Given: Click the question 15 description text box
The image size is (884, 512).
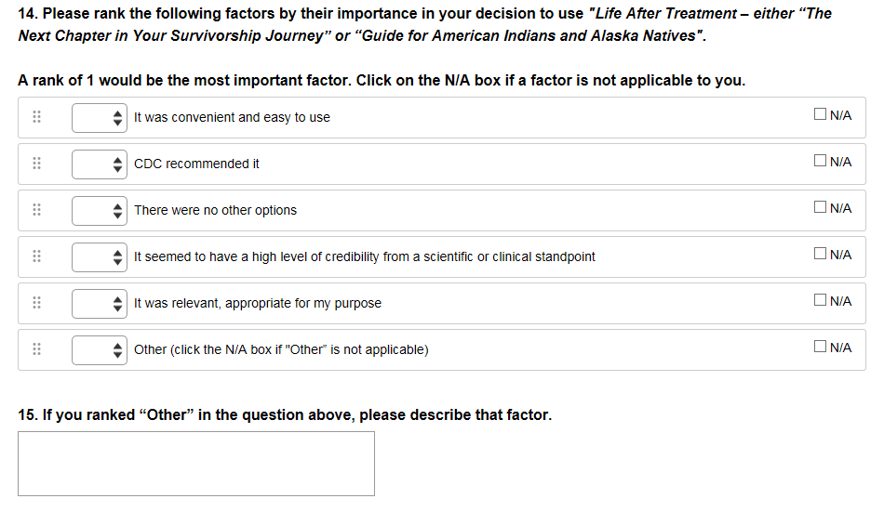Looking at the screenshot, I should pos(196,464).
